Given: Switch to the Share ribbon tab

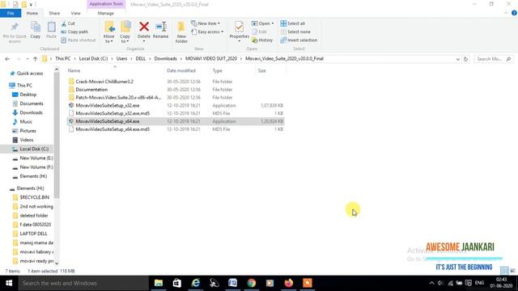Looking at the screenshot, I should tap(54, 13).
